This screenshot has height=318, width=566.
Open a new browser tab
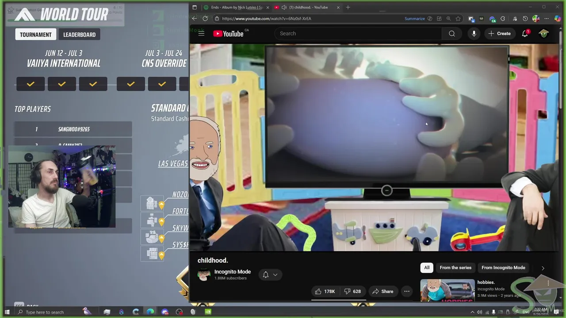point(348,7)
